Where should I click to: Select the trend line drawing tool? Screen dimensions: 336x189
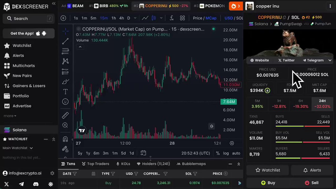point(65,41)
